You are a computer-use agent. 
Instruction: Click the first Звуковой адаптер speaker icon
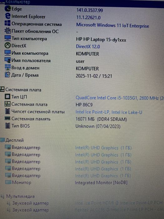tap(9, 203)
